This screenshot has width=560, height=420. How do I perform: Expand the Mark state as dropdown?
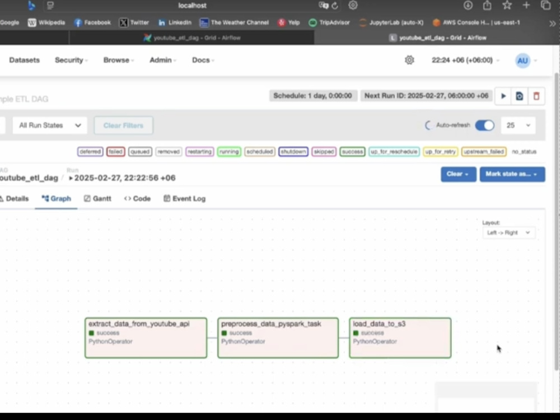(x=512, y=174)
